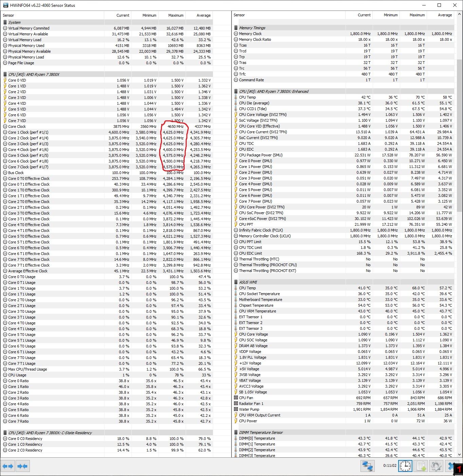463x476 pixels.
Task: Click the left pane Current column header
Action: click(117, 15)
